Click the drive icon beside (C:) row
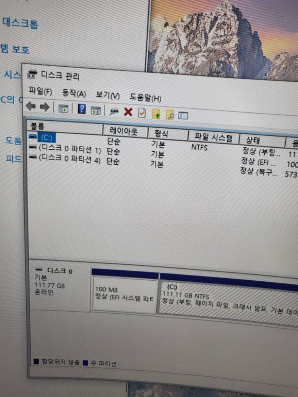Screen dimensions: 298x397 [33, 137]
